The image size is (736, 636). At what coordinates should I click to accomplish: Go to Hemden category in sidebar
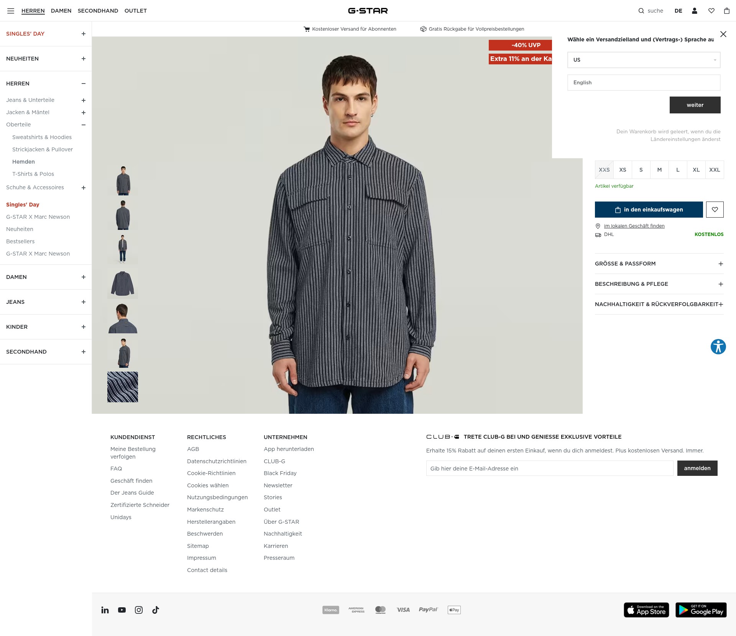click(23, 162)
